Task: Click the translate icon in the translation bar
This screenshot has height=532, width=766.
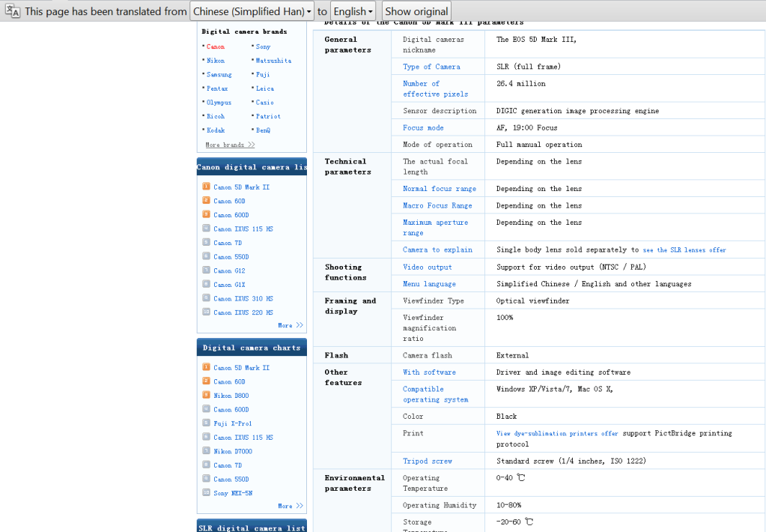Action: [12, 11]
